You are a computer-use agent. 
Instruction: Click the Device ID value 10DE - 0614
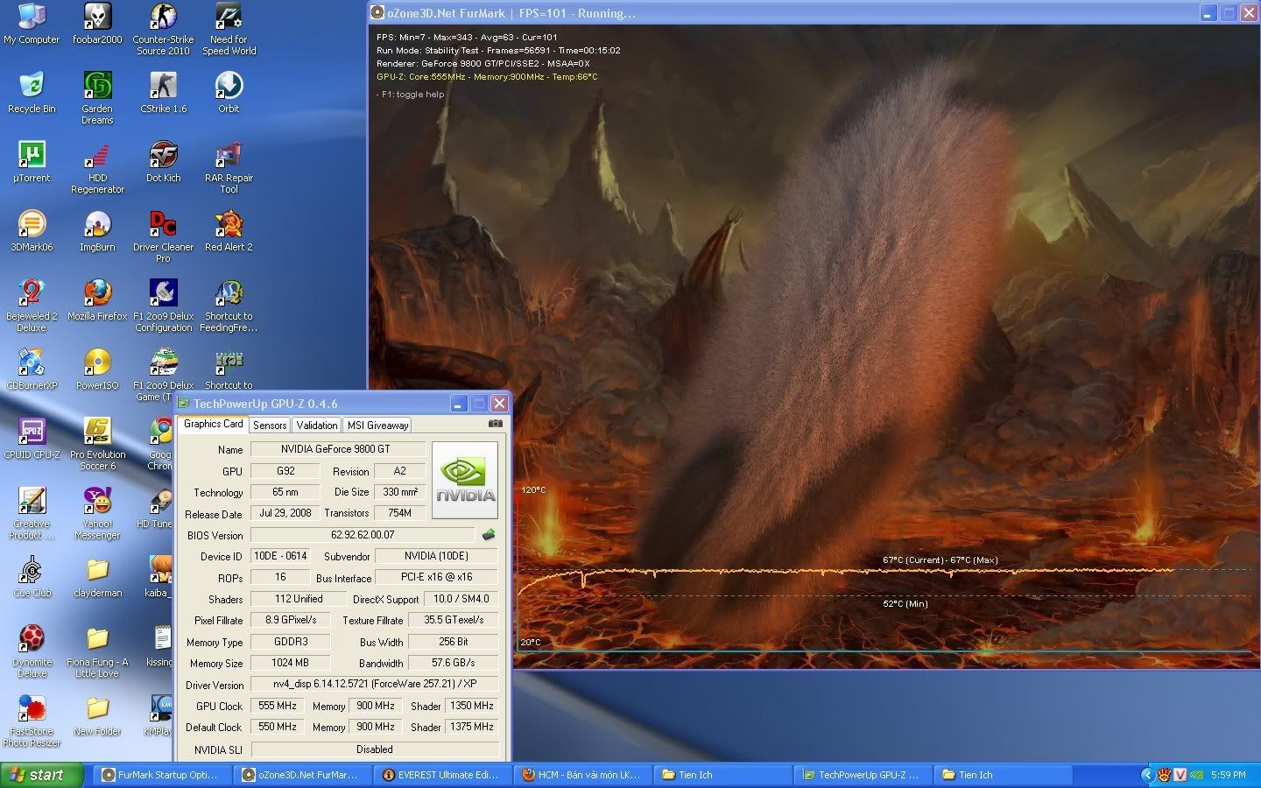280,556
